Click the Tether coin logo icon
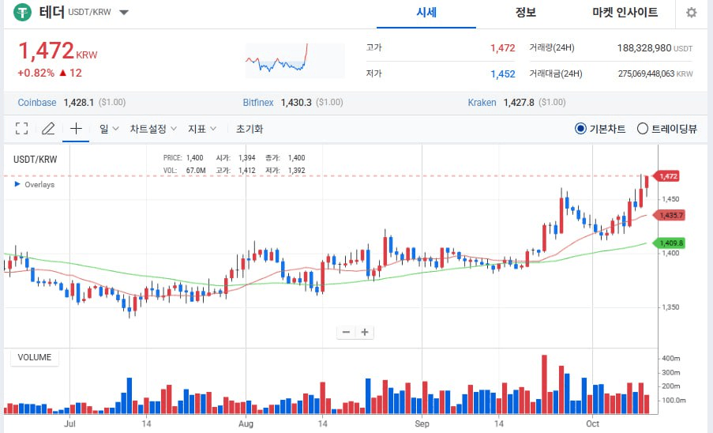 click(x=24, y=13)
